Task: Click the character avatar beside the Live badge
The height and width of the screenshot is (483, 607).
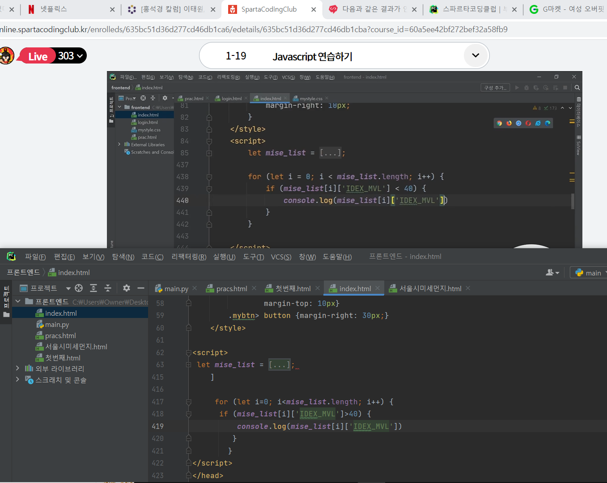Action: 6,55
